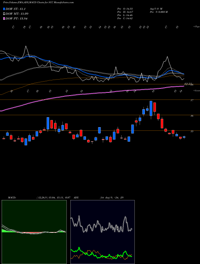Click the ADX (14 day) values text
The image size is (200, 264).
pos(112,198)
